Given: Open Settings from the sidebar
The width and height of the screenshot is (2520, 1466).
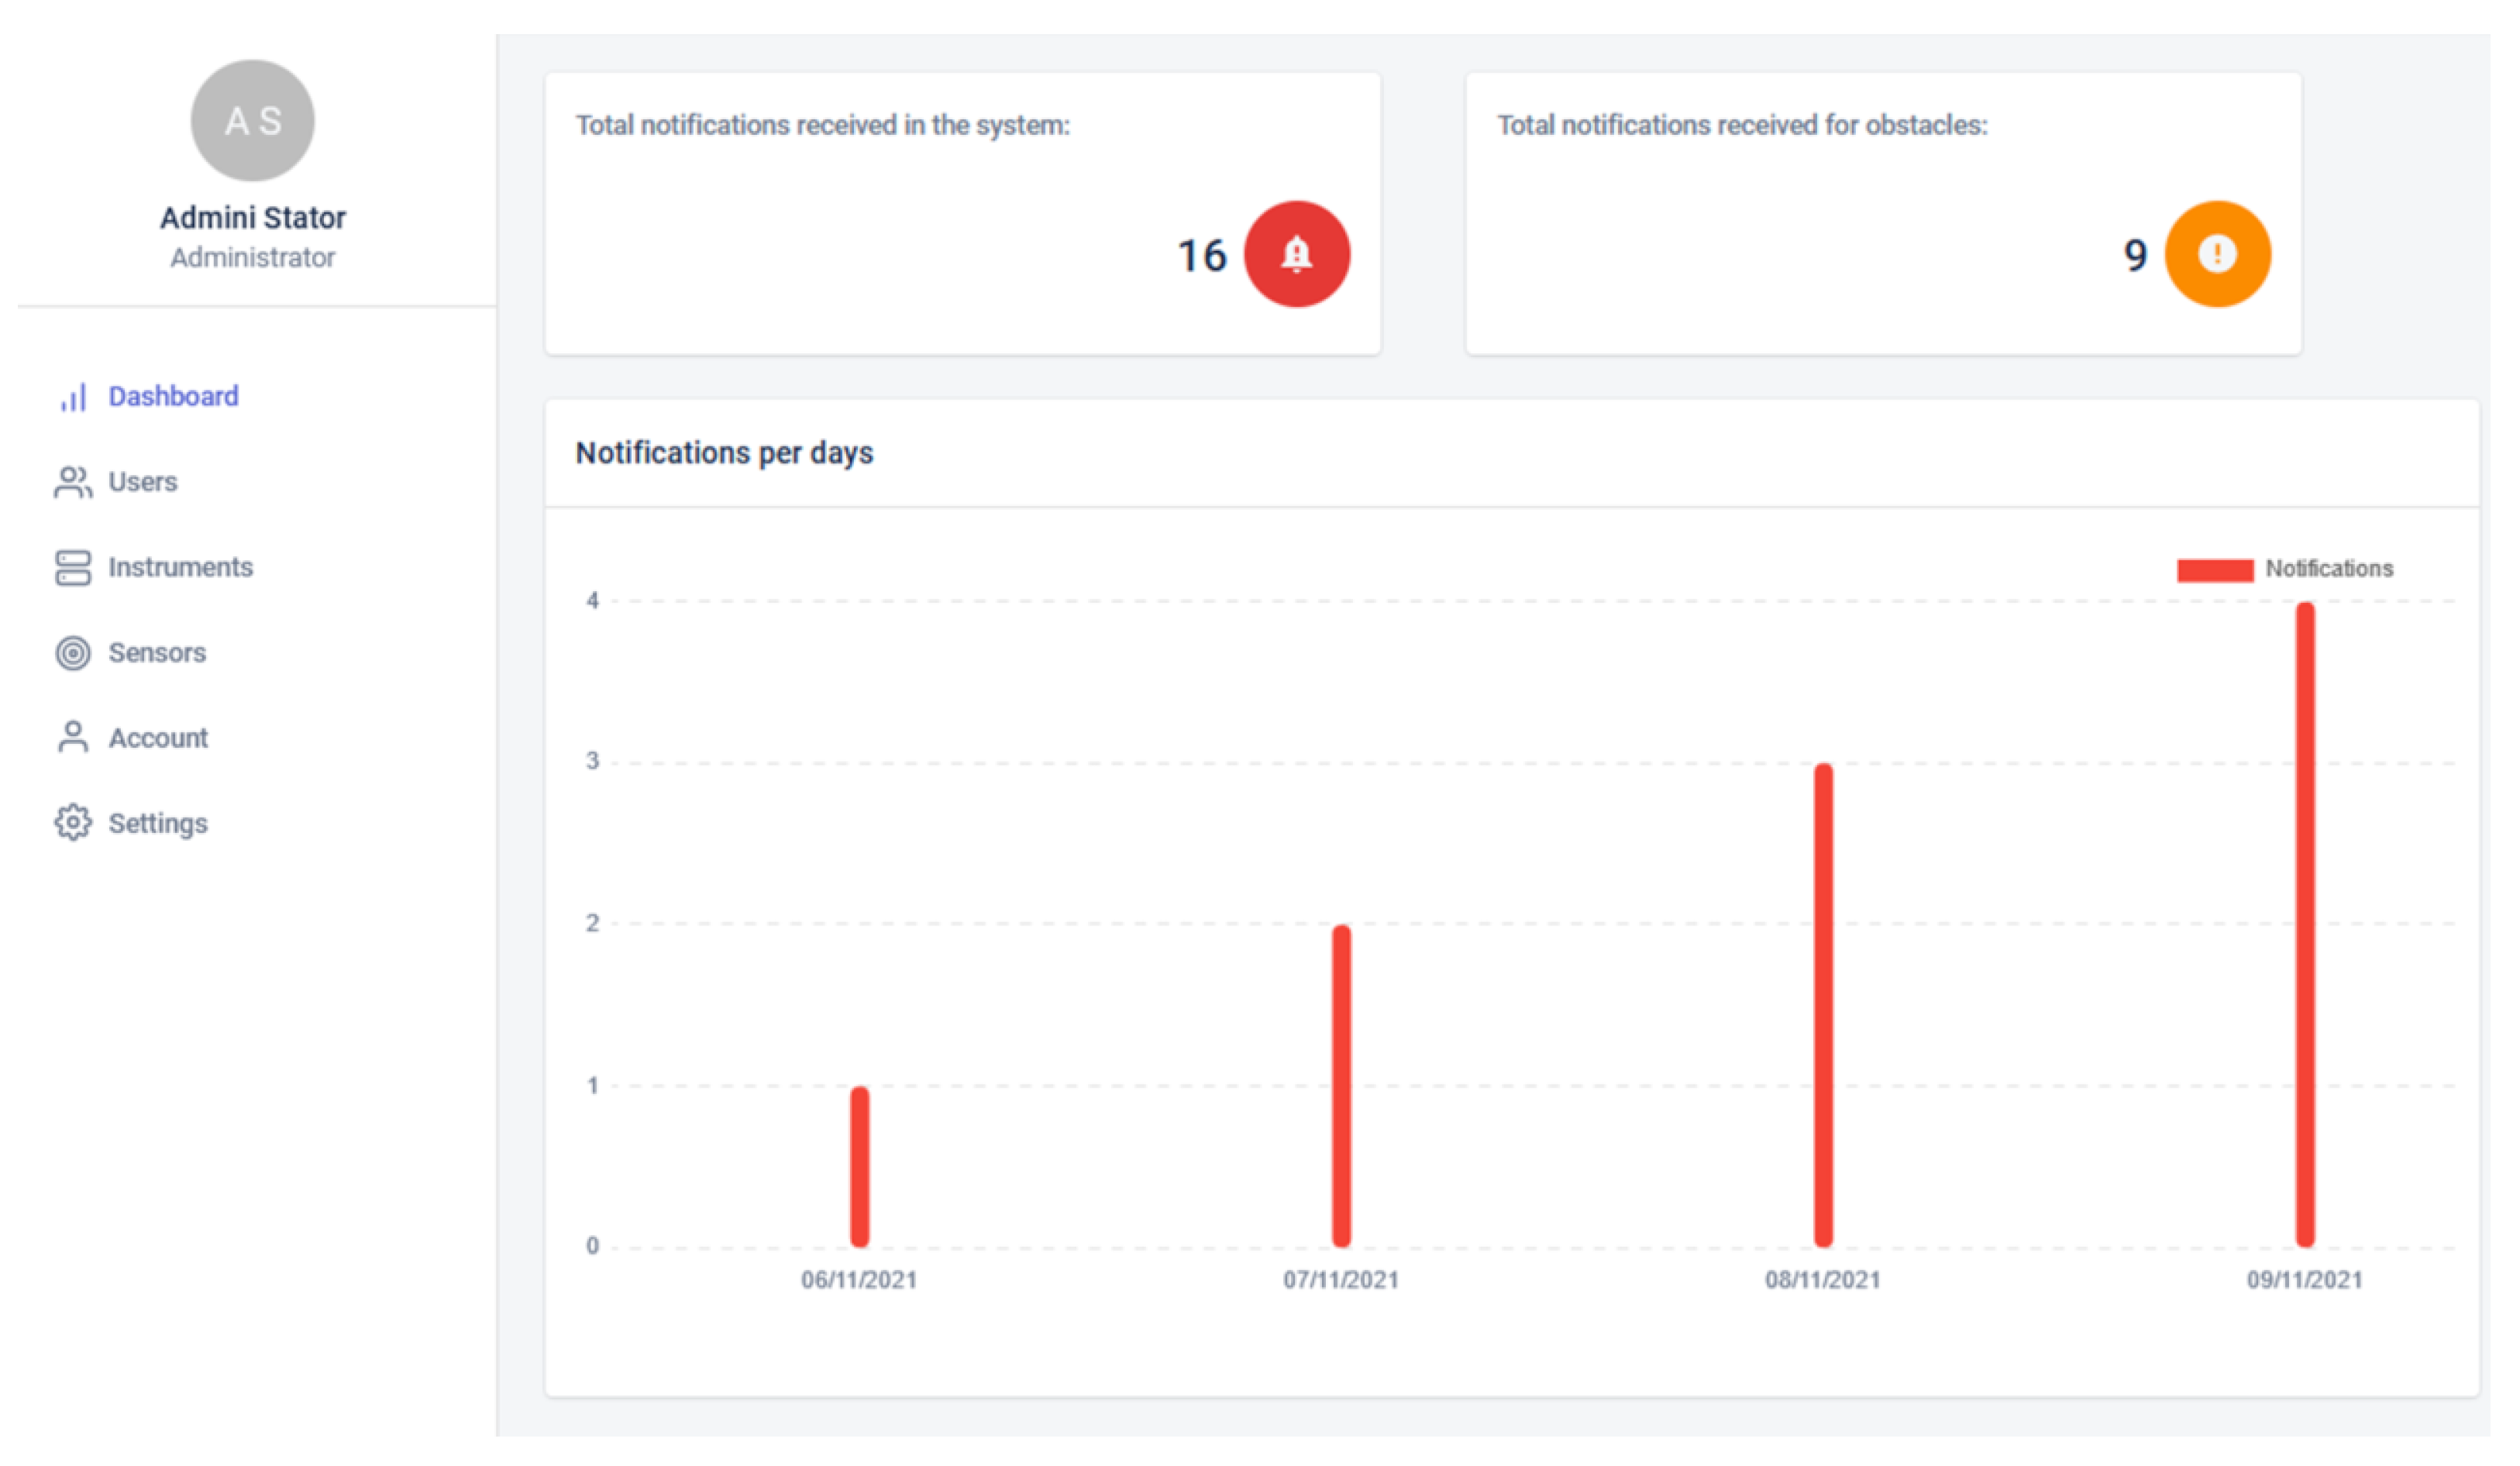Looking at the screenshot, I should [x=158, y=823].
